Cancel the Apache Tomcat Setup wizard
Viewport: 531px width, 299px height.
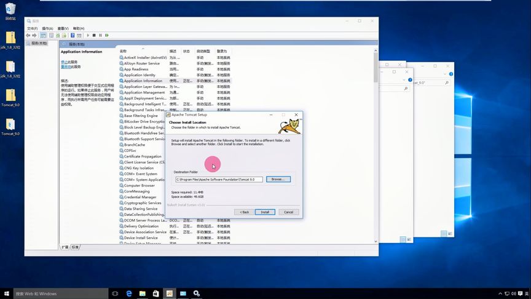(288, 212)
